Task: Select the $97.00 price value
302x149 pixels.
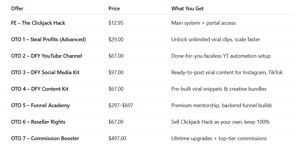Action: (x=116, y=72)
